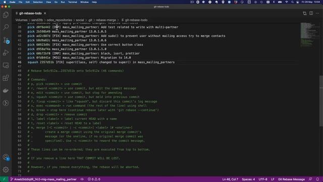Open the Window menu
Viewport: 323px width, 182px height.
coord(84,2)
